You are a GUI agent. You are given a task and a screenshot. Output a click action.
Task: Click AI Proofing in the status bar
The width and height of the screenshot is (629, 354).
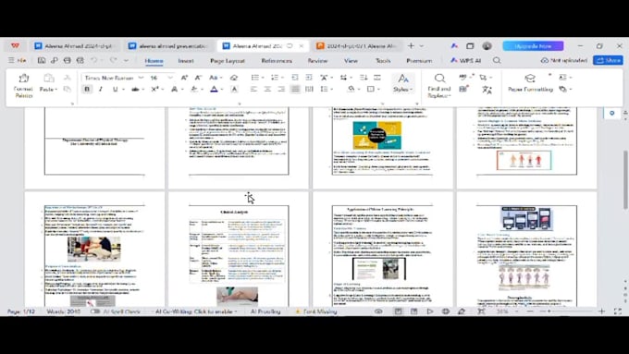click(265, 311)
